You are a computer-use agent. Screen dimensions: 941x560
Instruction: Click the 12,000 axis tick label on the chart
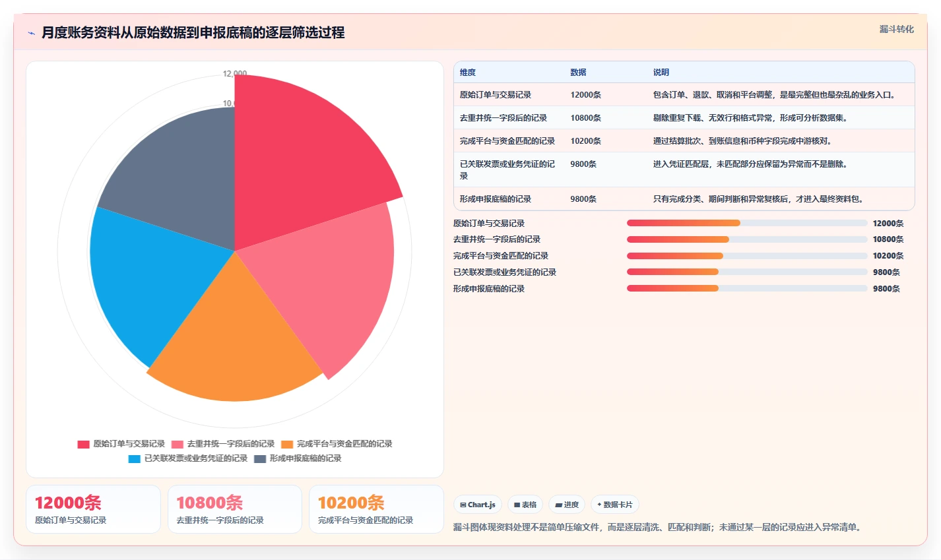(235, 74)
